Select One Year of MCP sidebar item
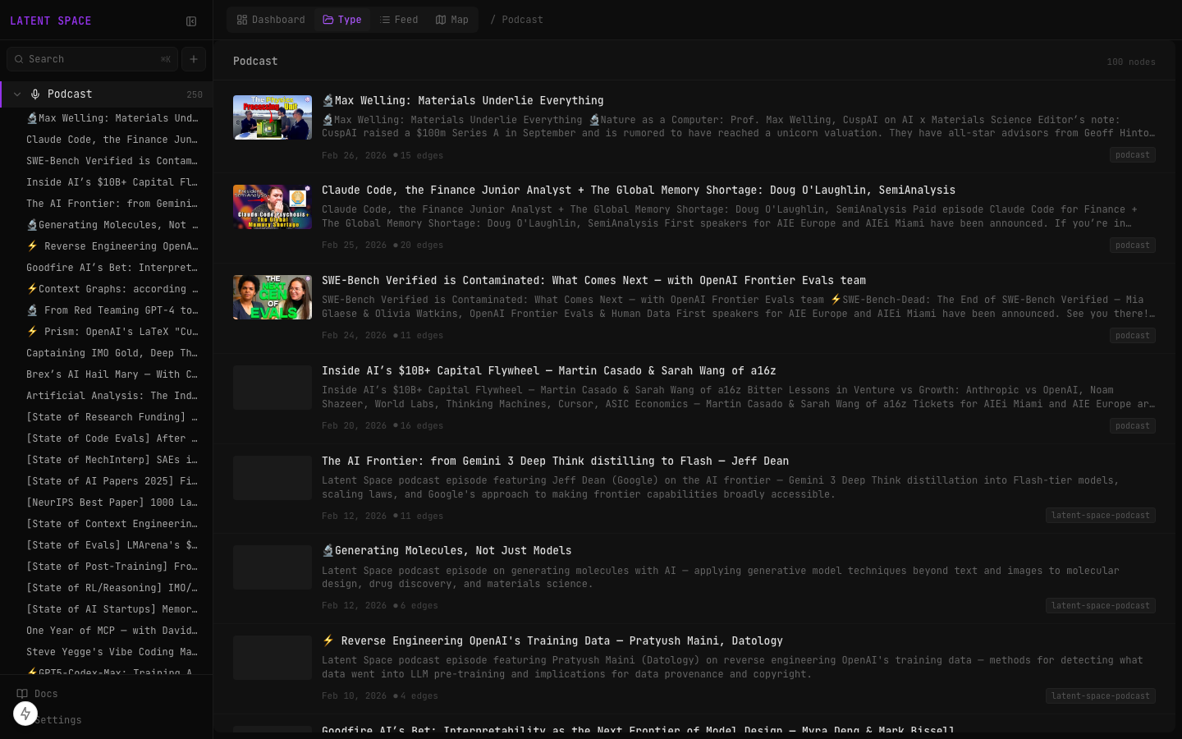Viewport: 1182px width, 739px height. tap(112, 631)
